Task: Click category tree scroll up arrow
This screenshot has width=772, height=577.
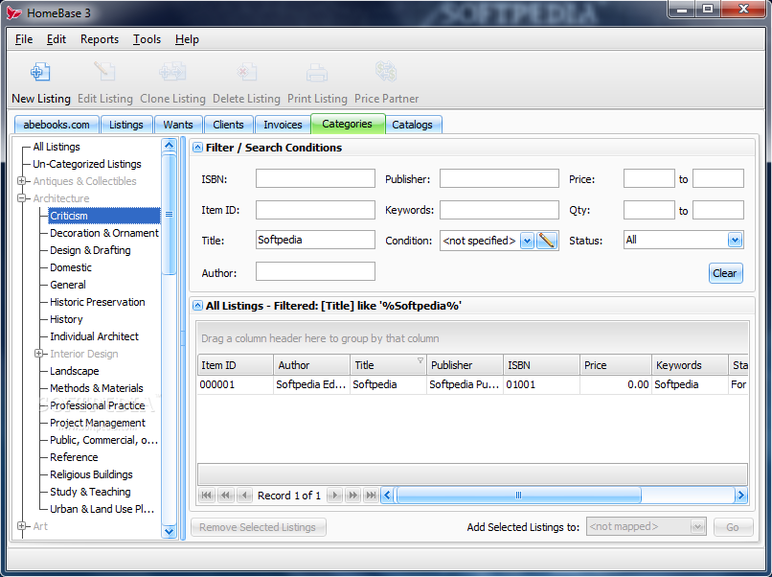Action: point(169,146)
